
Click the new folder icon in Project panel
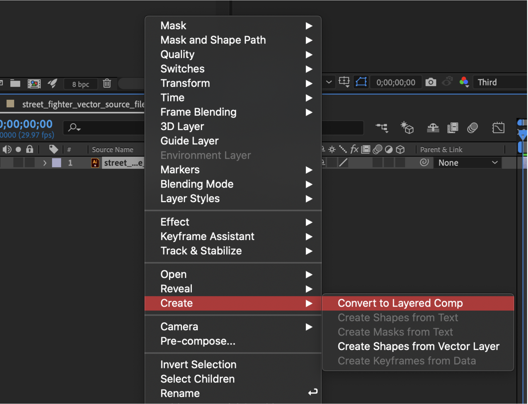click(x=15, y=83)
